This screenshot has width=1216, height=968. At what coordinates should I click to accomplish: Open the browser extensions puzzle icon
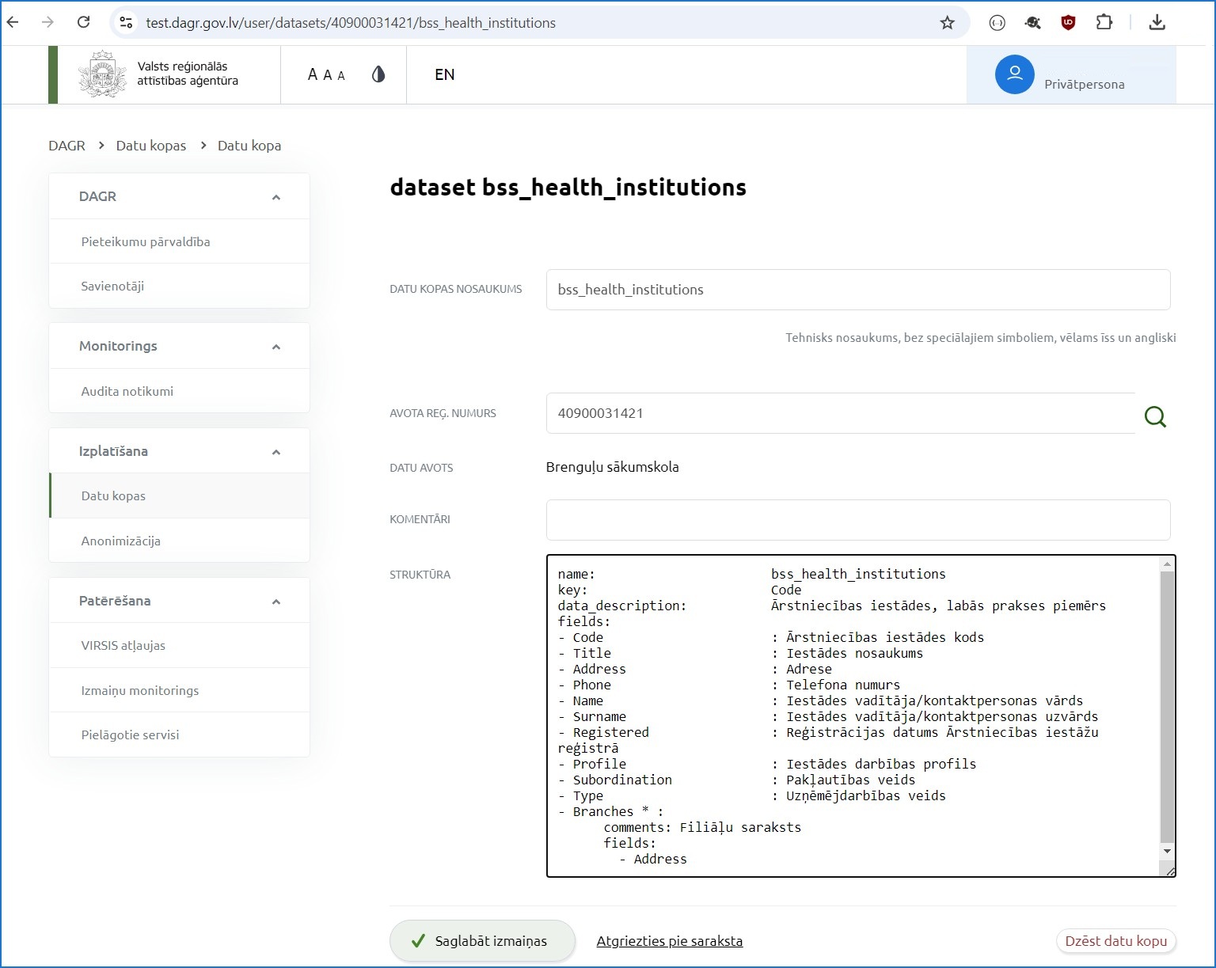pos(1104,22)
